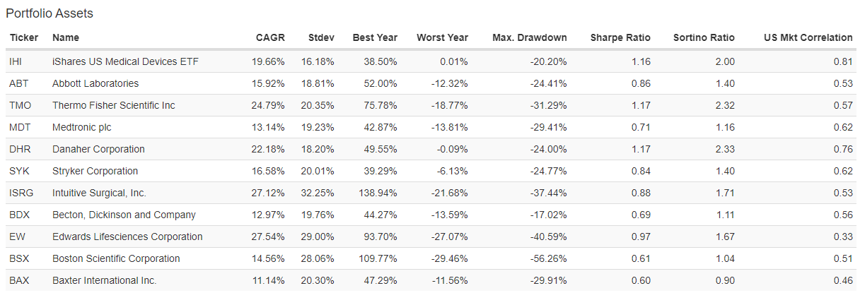The height and width of the screenshot is (293, 860).
Task: Click the Ticker column header
Action: click(23, 37)
